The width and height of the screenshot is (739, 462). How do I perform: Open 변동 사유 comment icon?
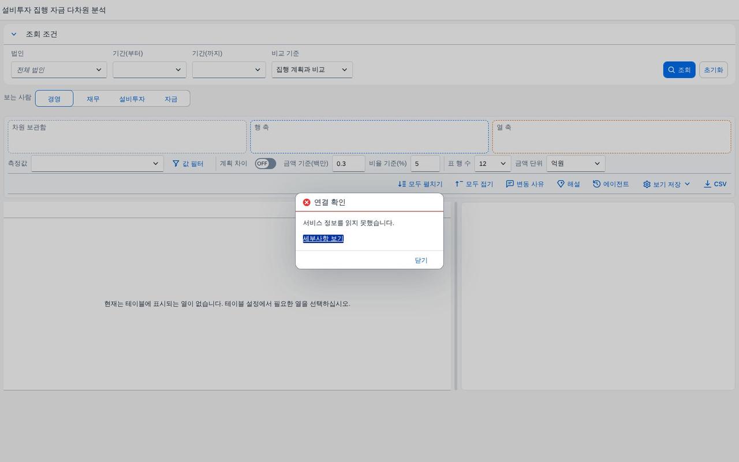(510, 184)
